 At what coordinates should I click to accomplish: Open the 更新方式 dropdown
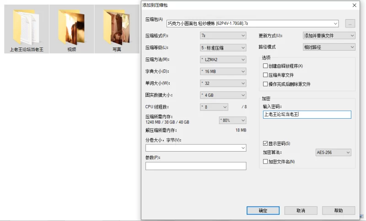point(329,36)
